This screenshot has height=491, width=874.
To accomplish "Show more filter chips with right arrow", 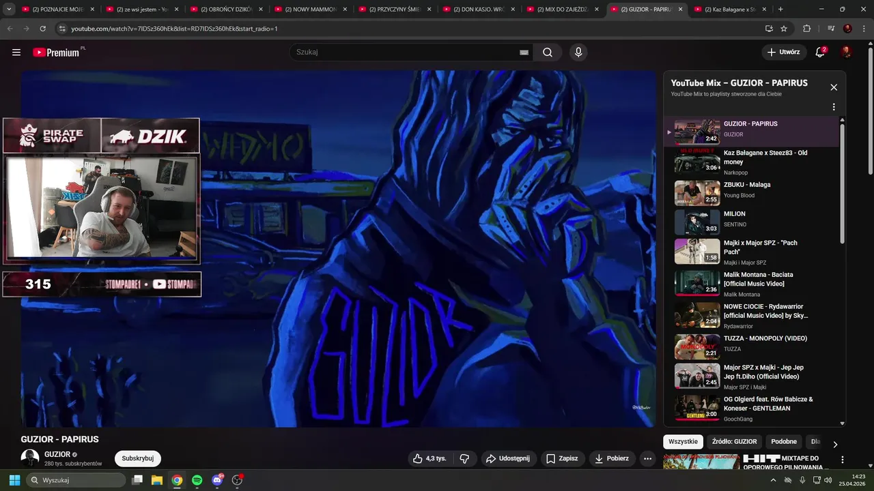I will click(x=834, y=444).
